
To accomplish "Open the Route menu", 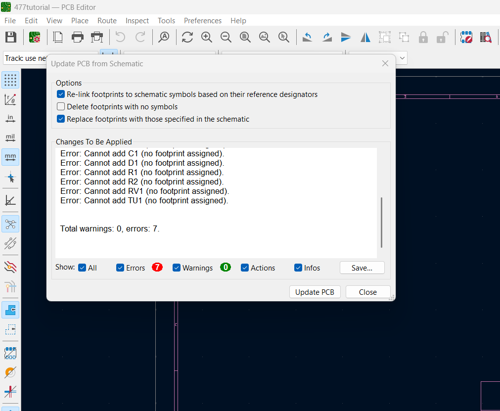I will click(x=107, y=21).
